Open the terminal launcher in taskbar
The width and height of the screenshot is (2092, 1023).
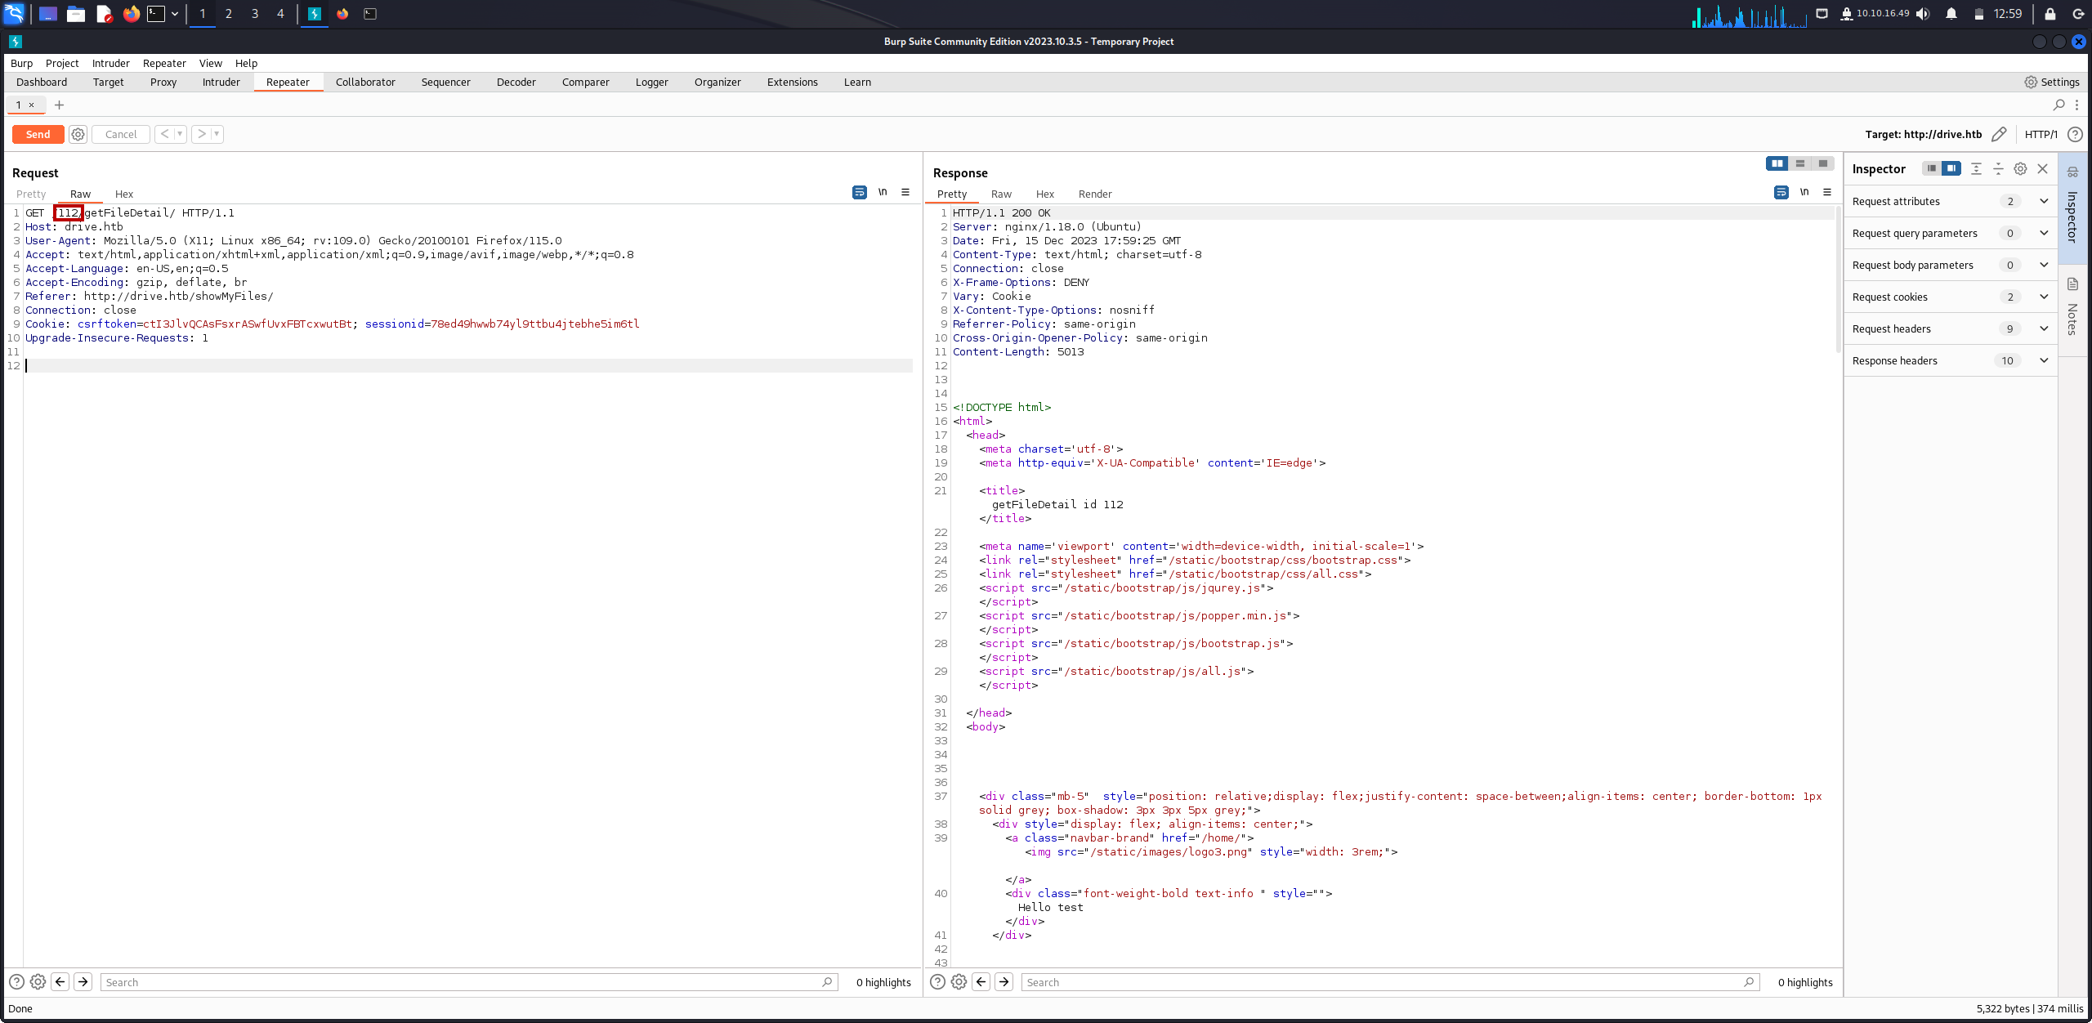(x=156, y=13)
